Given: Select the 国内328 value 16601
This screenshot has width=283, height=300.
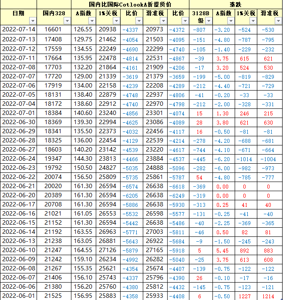Looking at the screenshot, I should click(53, 30).
